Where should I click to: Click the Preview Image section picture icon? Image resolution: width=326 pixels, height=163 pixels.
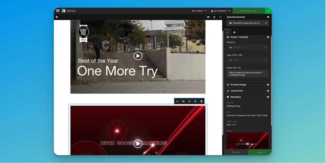(x=228, y=85)
